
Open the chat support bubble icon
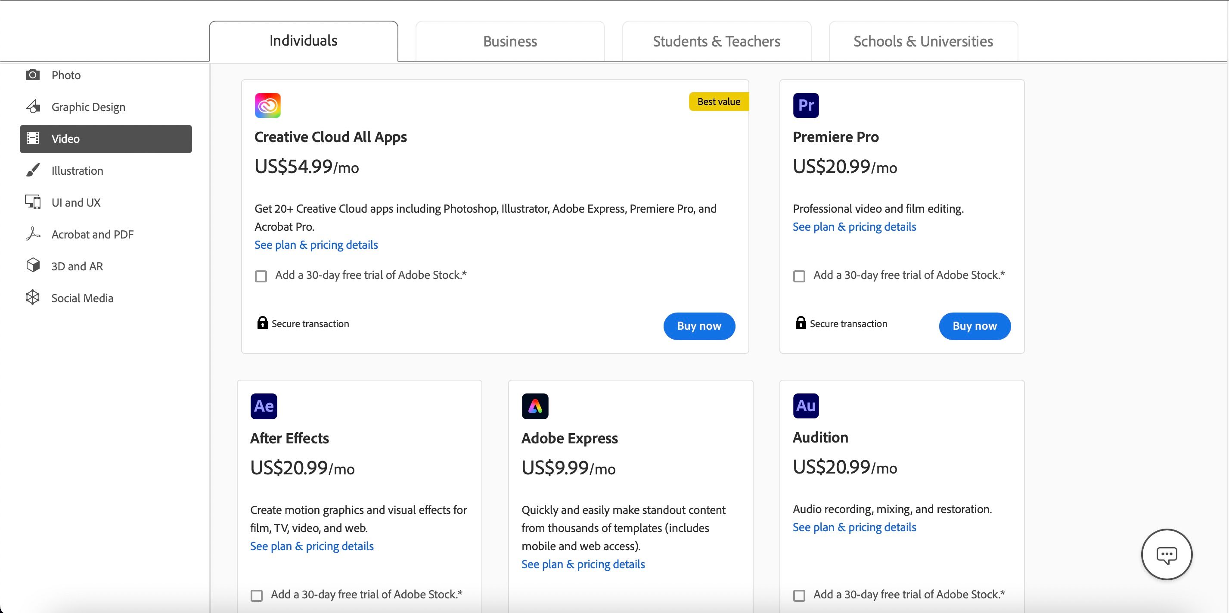(1167, 554)
